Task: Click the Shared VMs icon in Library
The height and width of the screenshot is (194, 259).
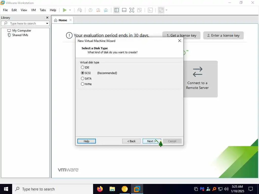Action: click(9, 35)
